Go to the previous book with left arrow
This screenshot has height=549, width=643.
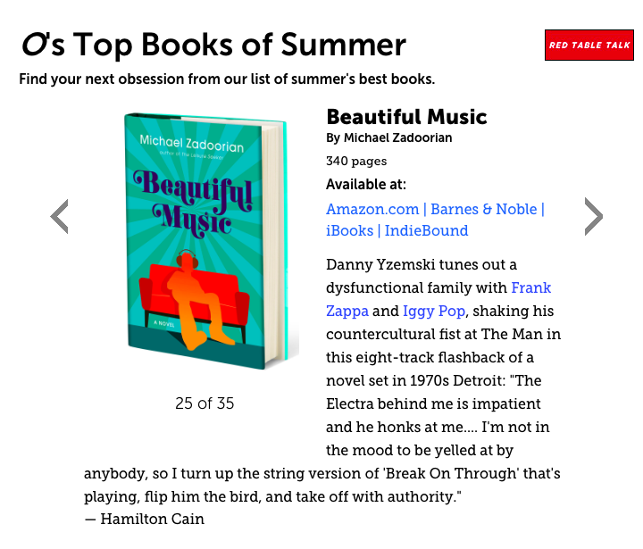pyautogui.click(x=59, y=216)
